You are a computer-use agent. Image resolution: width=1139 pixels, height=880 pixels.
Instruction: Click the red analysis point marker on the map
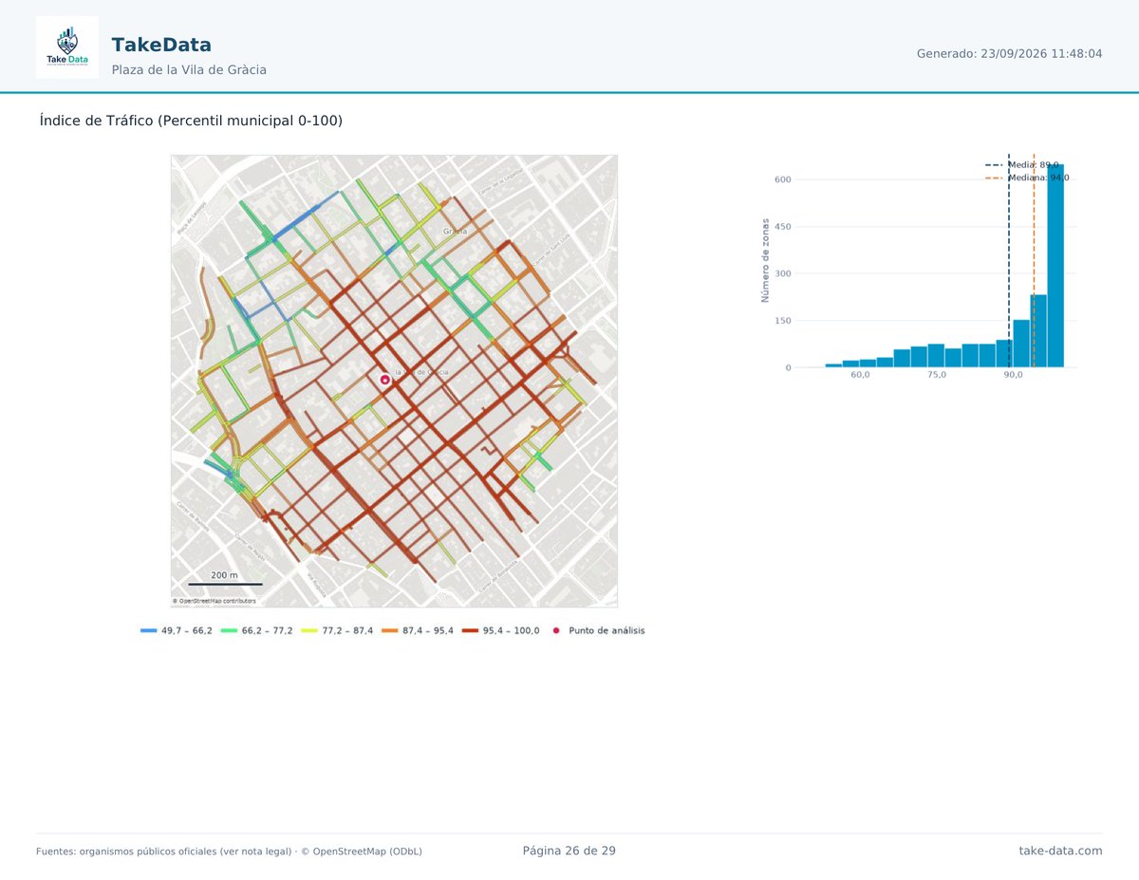tap(384, 380)
